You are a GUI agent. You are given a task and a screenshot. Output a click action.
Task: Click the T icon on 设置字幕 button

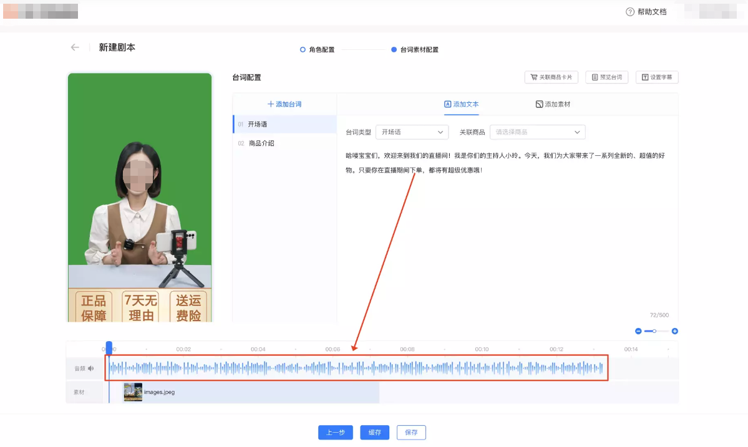coord(646,77)
